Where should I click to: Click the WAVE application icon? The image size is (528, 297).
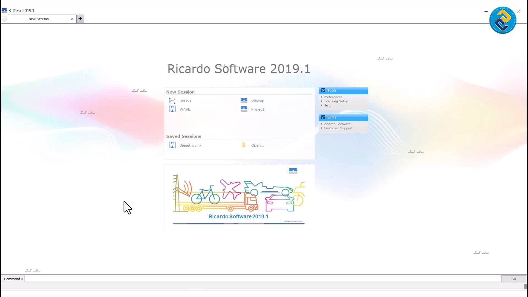tap(172, 109)
